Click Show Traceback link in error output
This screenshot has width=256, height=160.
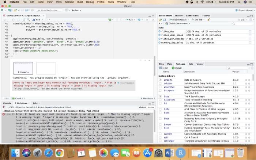[x=126, y=83]
